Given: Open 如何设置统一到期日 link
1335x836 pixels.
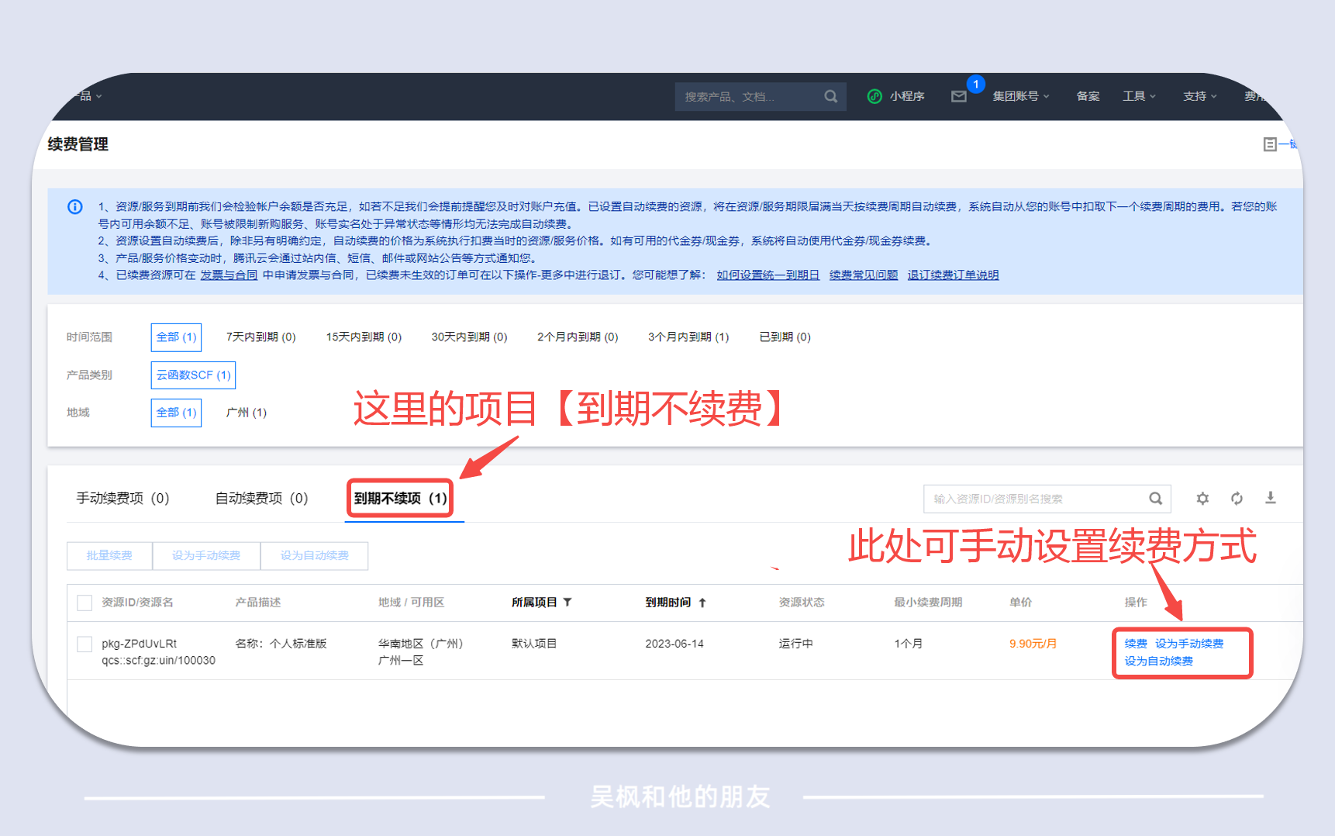Looking at the screenshot, I should [768, 275].
